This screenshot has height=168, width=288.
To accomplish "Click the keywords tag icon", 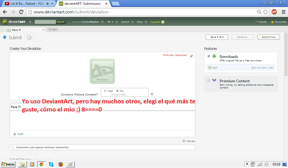I will 13,148.
